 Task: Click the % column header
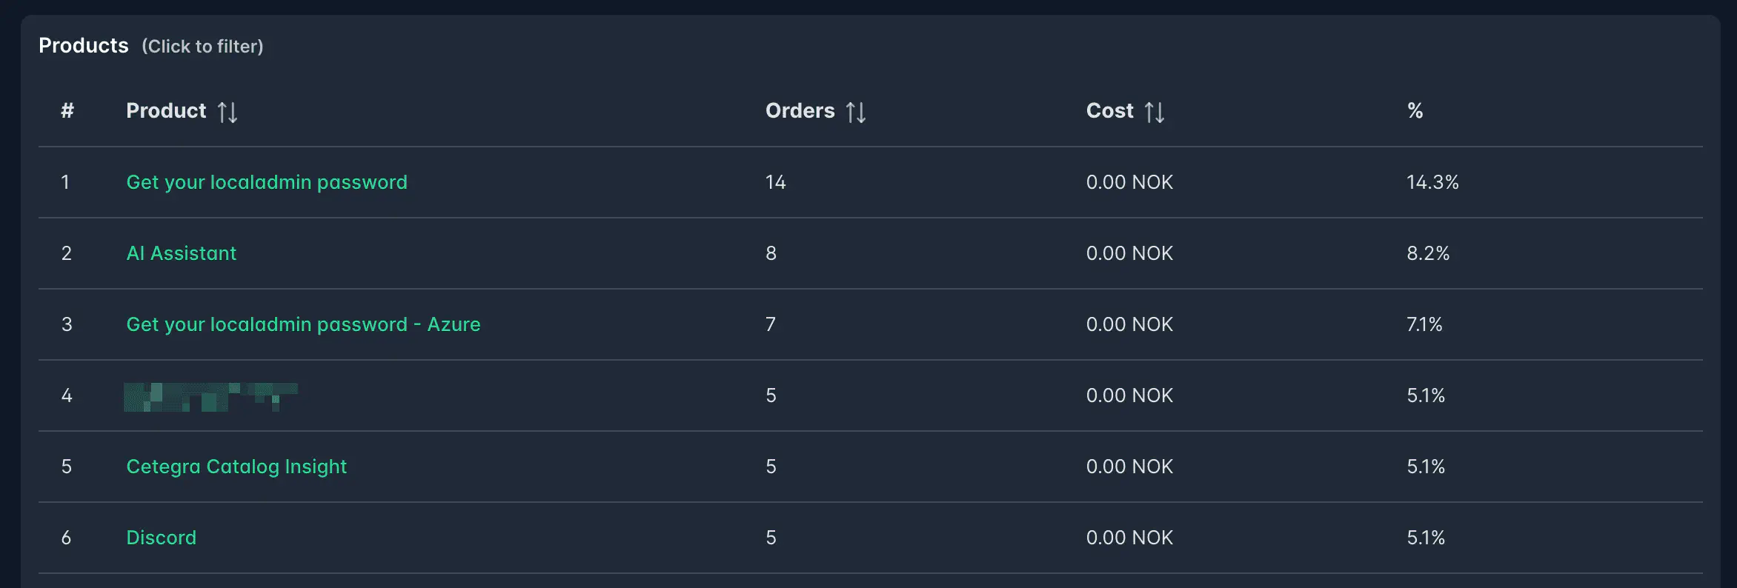click(1415, 111)
